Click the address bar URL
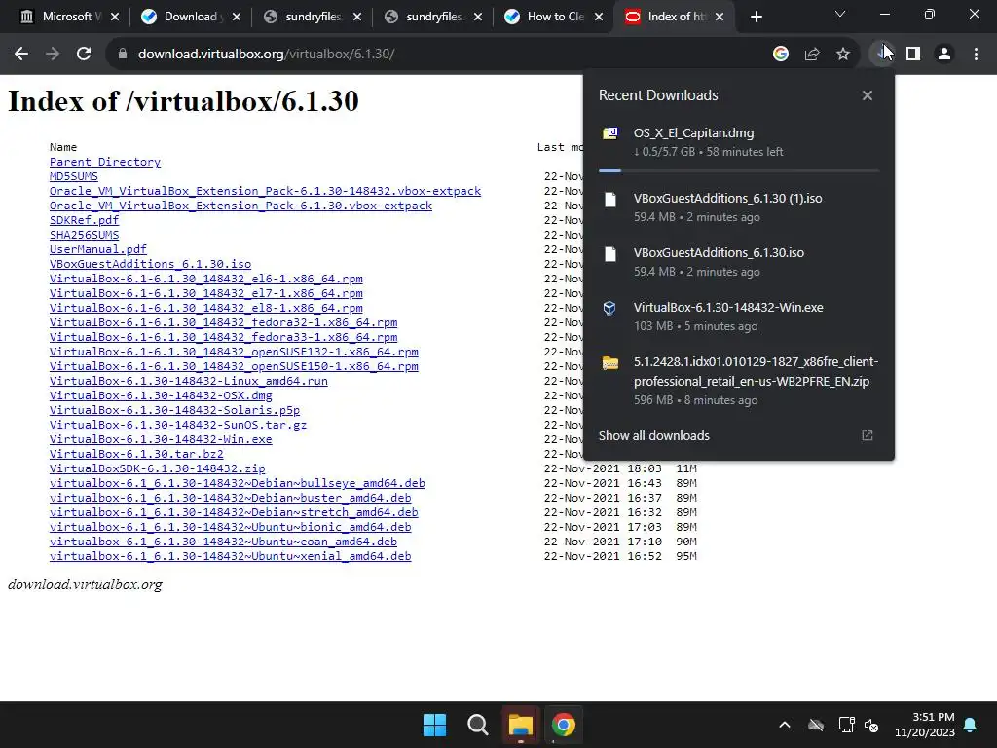Screen dimensions: 997x748 [x=267, y=55]
